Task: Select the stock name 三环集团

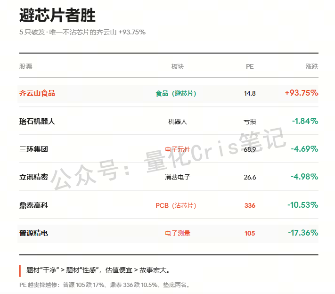Action: click(33, 149)
